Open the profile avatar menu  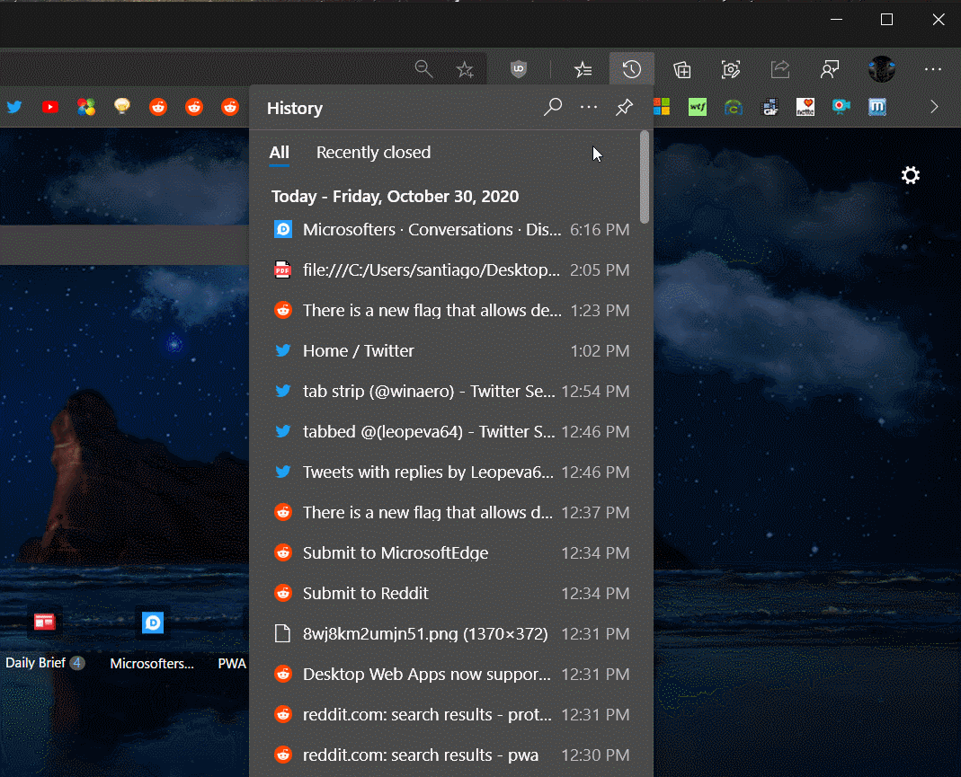click(x=881, y=69)
